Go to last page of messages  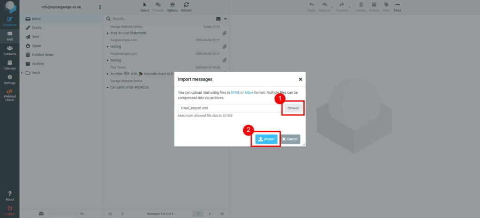[x=222, y=214]
